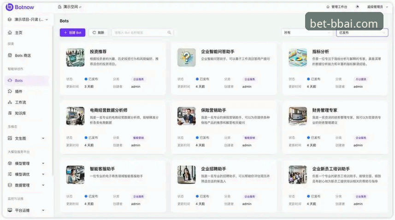Open the 企业新员工培训助手 thumbnail
The width and height of the screenshot is (395, 220).
(x=298, y=175)
